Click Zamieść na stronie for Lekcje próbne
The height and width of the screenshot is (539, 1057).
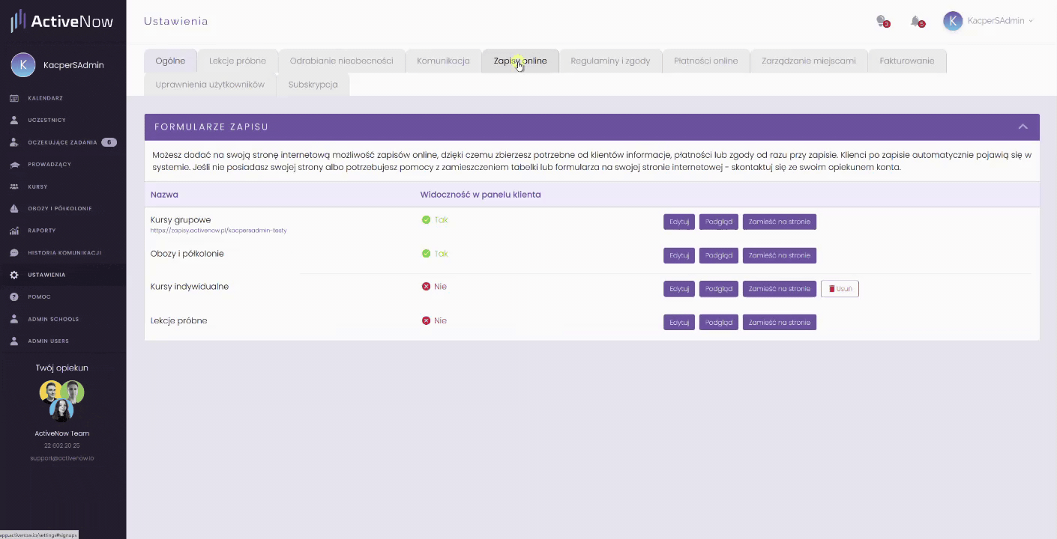[779, 323]
